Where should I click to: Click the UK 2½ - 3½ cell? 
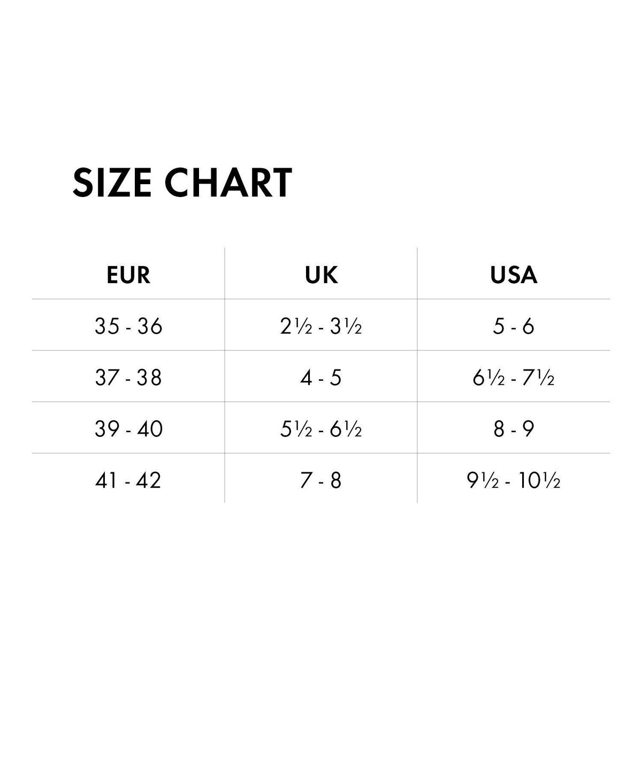[x=321, y=326]
